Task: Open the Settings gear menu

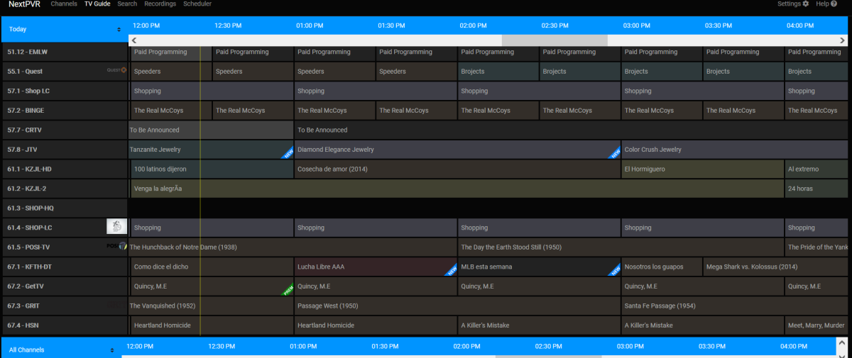Action: [x=793, y=4]
